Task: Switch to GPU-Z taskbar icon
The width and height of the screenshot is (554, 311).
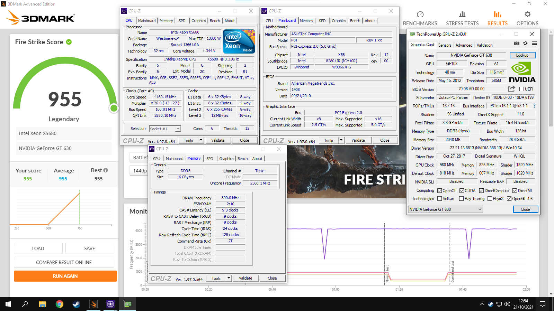Action: (127, 304)
